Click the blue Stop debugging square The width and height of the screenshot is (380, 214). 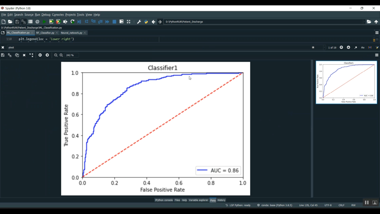pos(114,22)
